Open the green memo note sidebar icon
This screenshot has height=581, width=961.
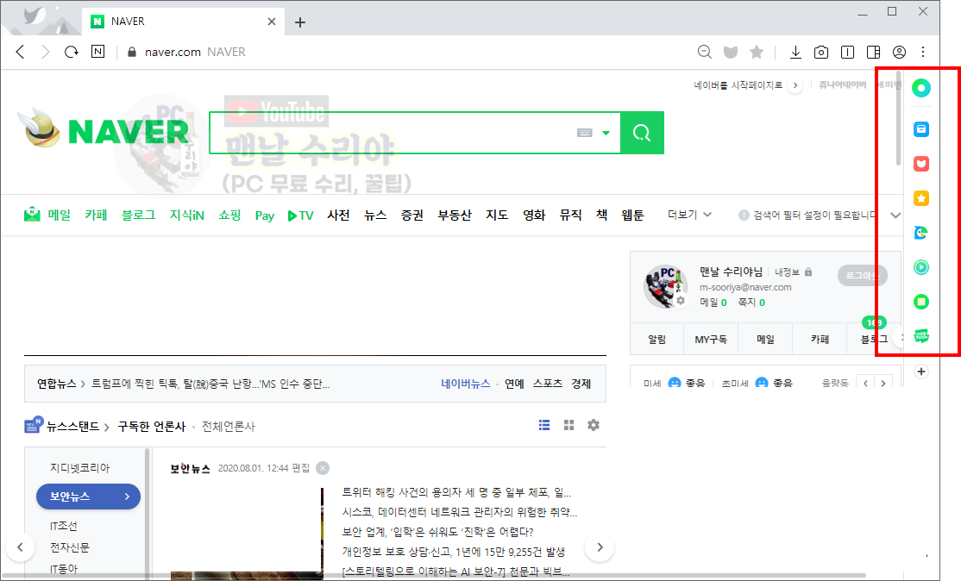point(921,301)
